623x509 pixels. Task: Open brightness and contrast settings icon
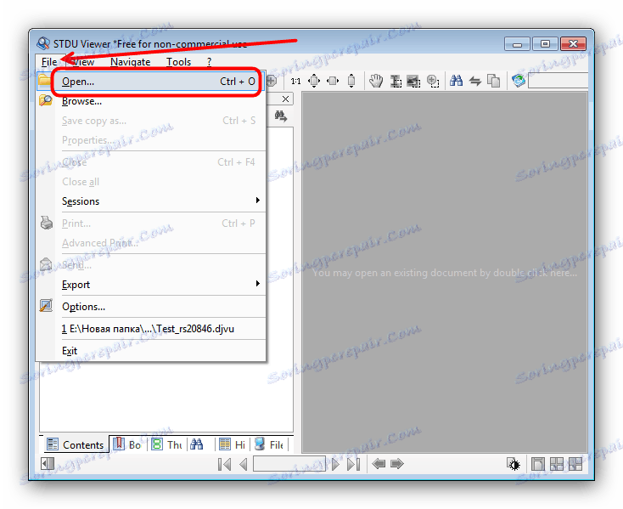pos(514,464)
